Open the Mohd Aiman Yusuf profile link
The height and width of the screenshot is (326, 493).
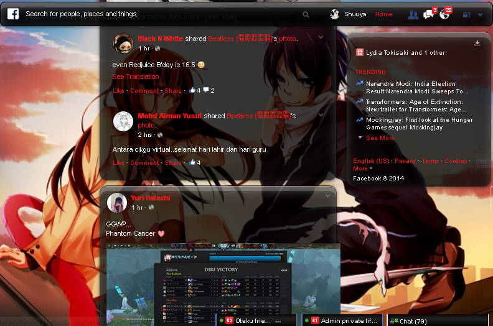[170, 116]
